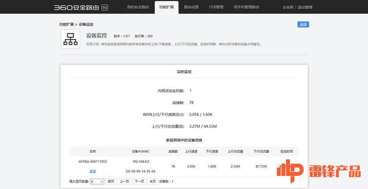
Task: Click the IP address 192.168.0.2
Action: click(x=140, y=161)
